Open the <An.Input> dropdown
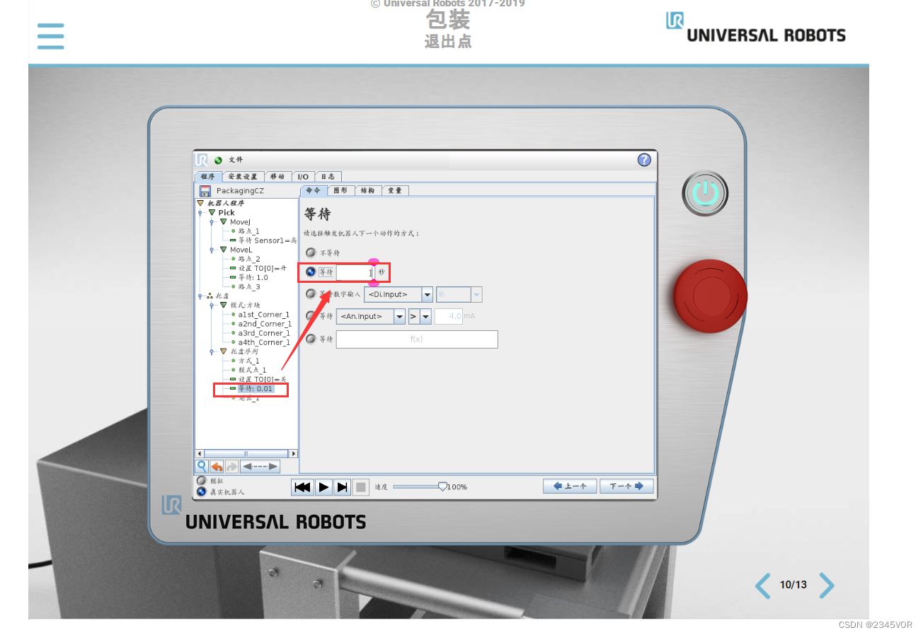This screenshot has width=923, height=635. pyautogui.click(x=371, y=316)
